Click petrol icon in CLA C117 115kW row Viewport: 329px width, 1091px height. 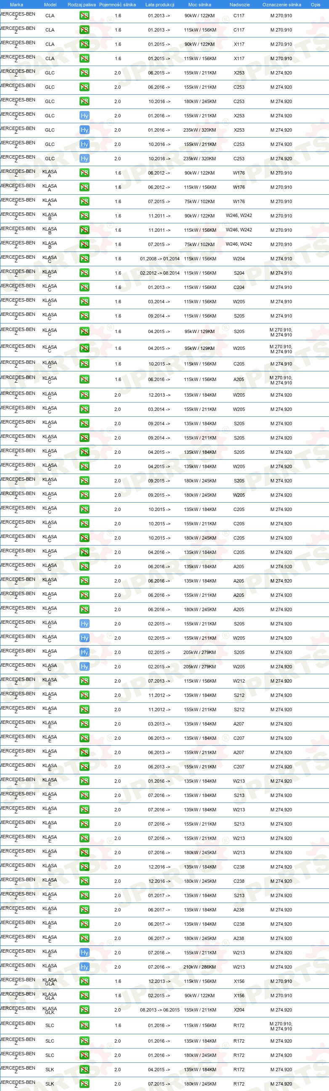(x=84, y=30)
